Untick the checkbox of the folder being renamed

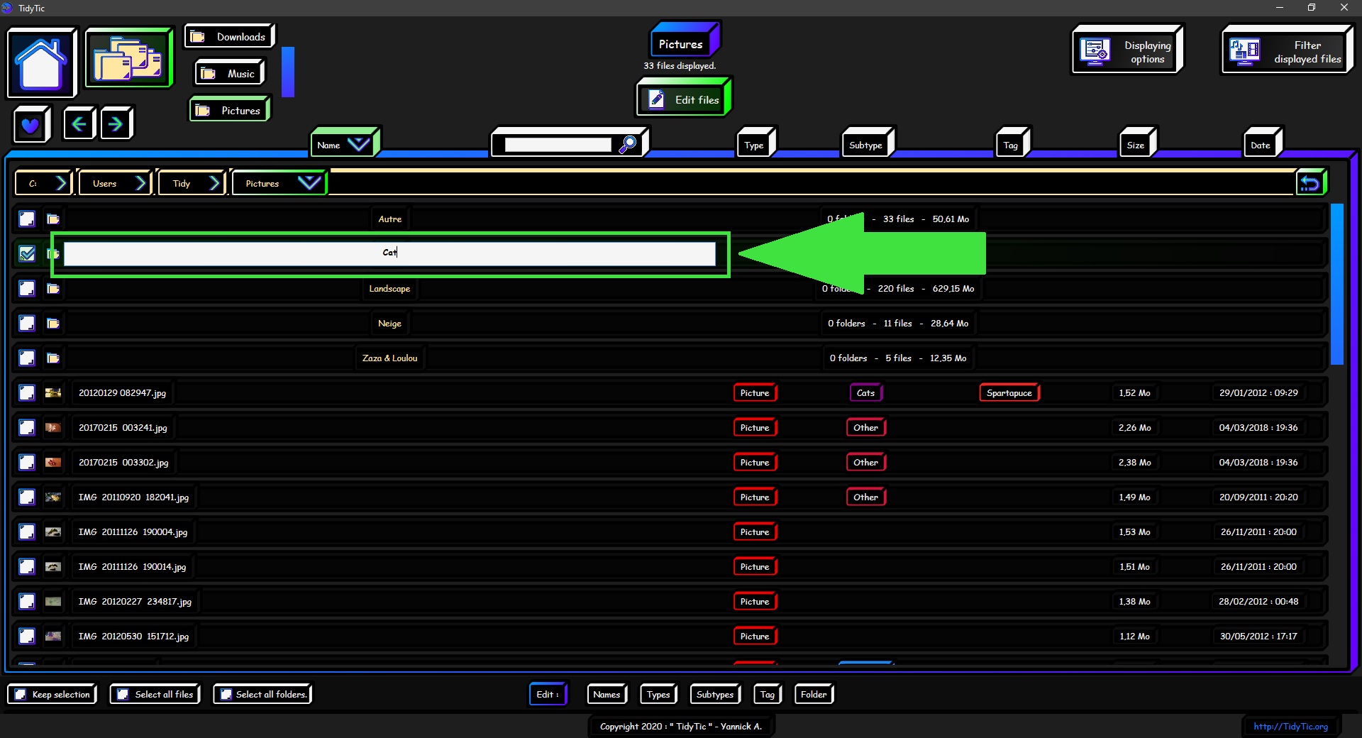(x=27, y=253)
